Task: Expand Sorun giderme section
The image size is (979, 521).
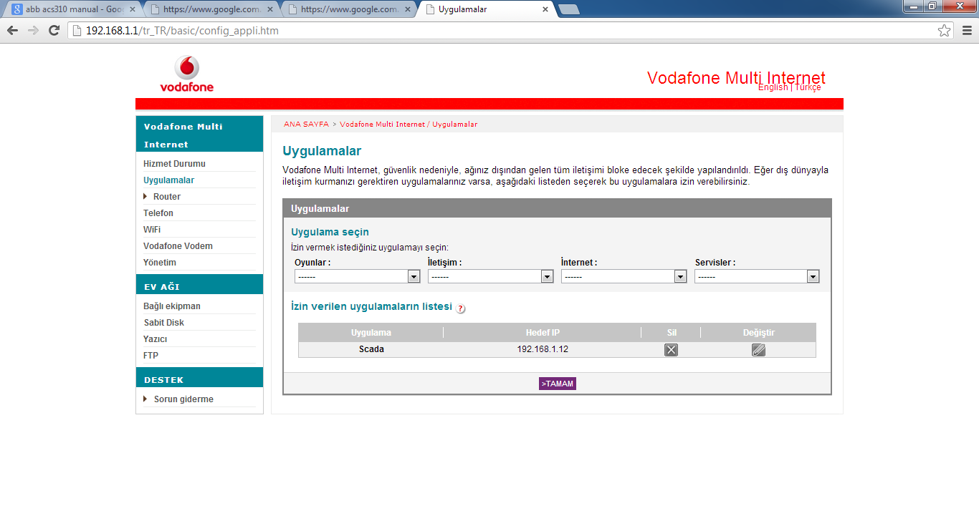Action: point(183,399)
